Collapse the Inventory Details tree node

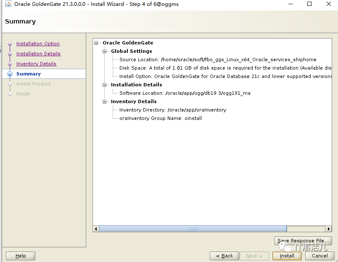105,102
